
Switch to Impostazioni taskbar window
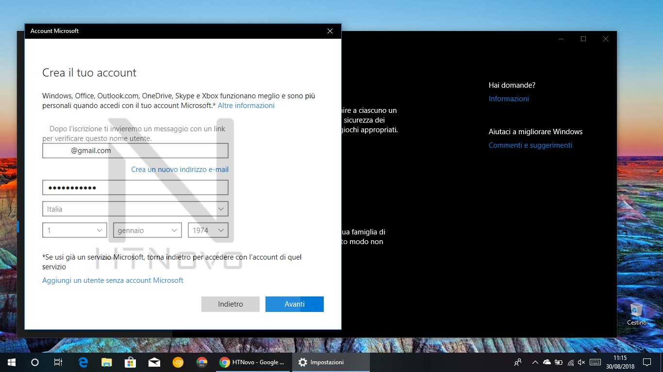331,362
